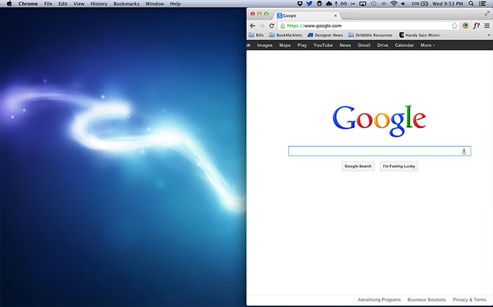The image size is (493, 307).
Task: Open the Privacy & Terms footer link
Action: pos(470,300)
